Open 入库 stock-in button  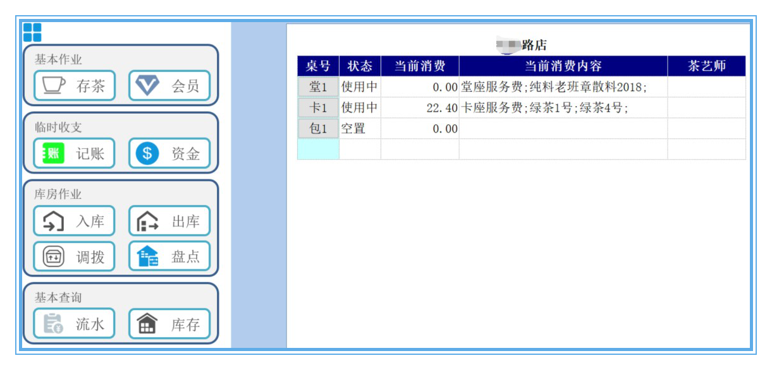tap(74, 221)
